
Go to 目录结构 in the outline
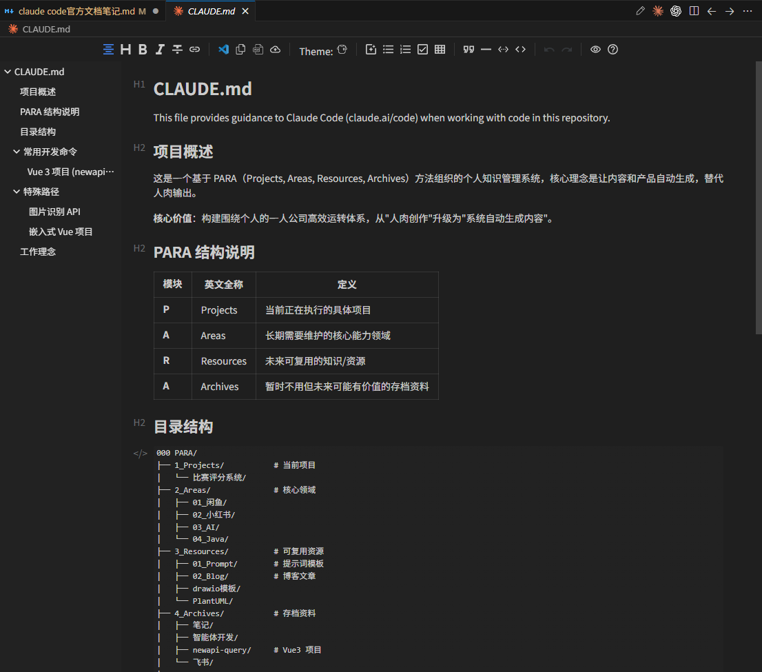(x=38, y=132)
